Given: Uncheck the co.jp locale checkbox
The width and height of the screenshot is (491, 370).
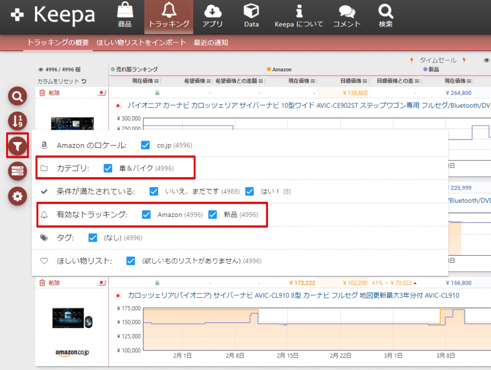Looking at the screenshot, I should pyautogui.click(x=146, y=145).
